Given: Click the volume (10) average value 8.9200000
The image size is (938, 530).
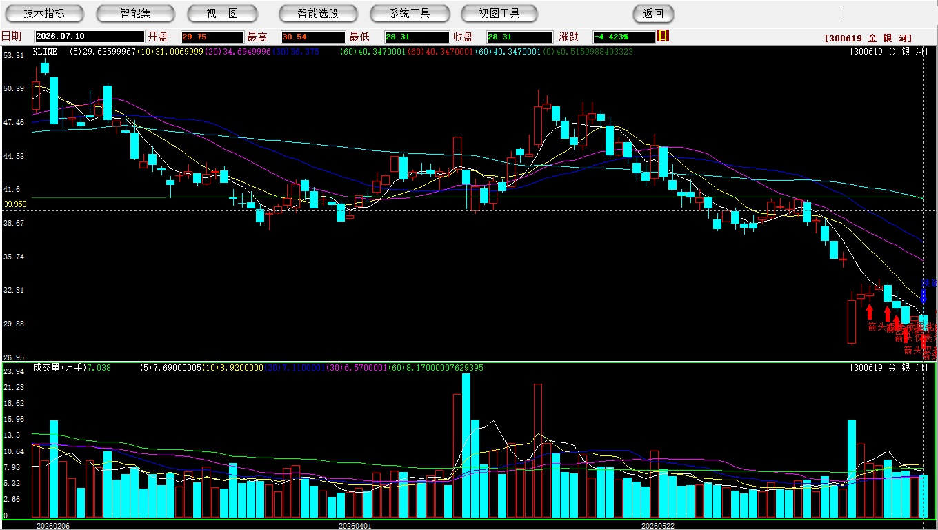Looking at the screenshot, I should tap(232, 368).
